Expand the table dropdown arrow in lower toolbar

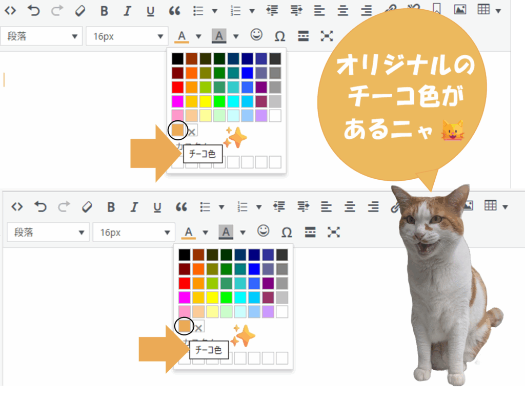coord(506,207)
